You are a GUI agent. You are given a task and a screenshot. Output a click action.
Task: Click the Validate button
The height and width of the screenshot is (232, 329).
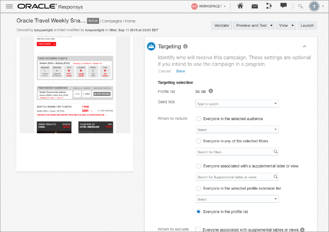tap(222, 26)
